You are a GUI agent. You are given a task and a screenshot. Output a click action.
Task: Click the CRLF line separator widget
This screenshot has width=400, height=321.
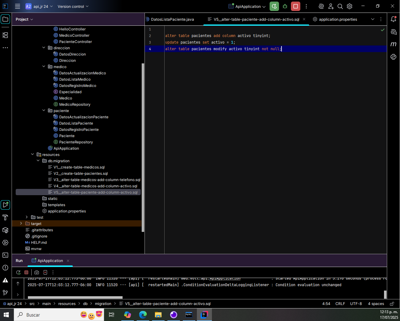point(340,304)
